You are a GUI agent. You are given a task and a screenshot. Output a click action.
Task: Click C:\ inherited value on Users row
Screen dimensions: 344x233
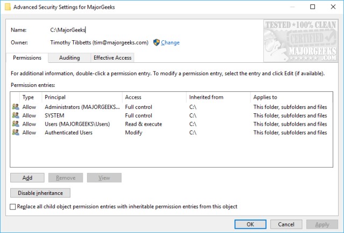point(193,124)
